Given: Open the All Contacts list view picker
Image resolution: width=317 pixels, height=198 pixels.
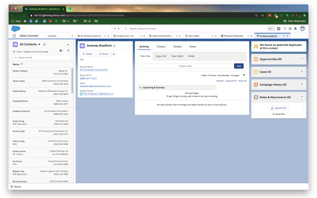Looking at the screenshot, I should click(39, 45).
